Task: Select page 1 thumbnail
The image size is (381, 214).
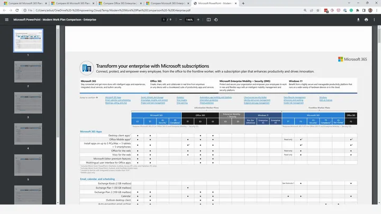Action: [x=28, y=41]
